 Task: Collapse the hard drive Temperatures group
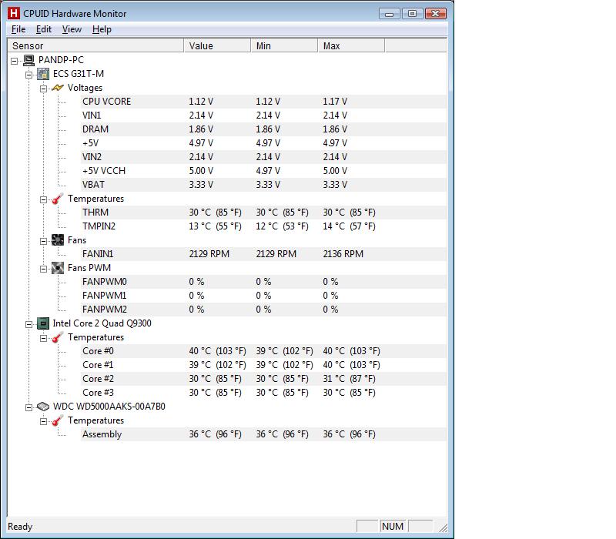(43, 421)
